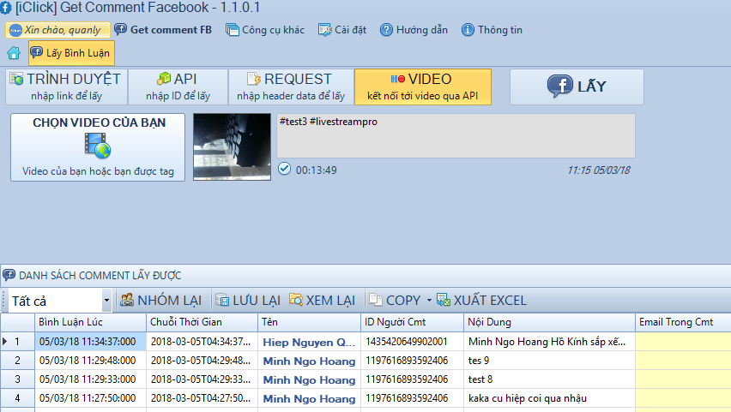This screenshot has width=731, height=412.
Task: Click CHỌN VIDEO CỦA BẠN button
Action: point(98,147)
